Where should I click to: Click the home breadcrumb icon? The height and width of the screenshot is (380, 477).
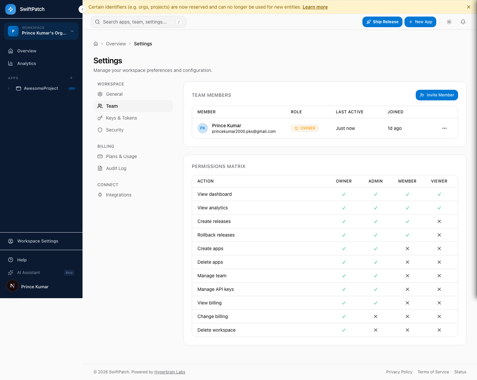point(96,44)
